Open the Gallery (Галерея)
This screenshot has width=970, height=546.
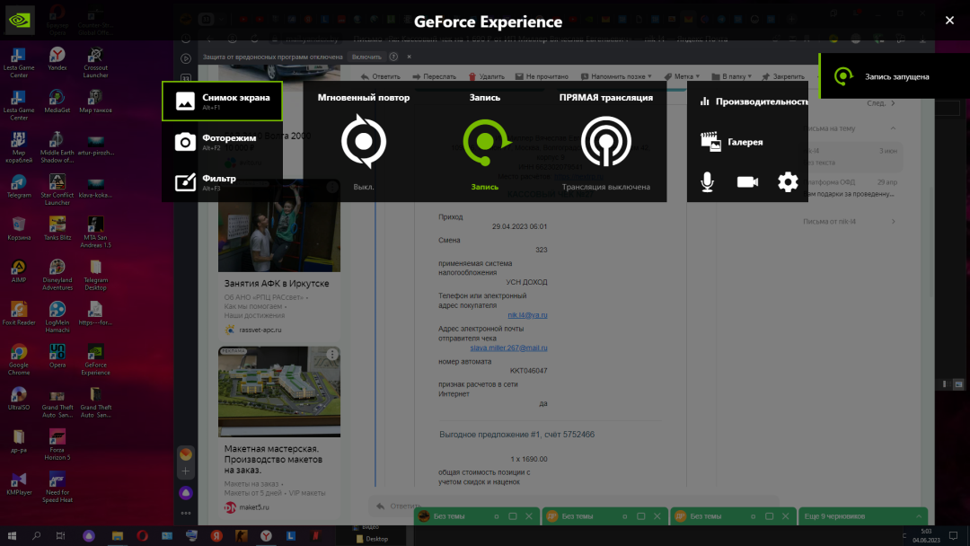pos(732,142)
